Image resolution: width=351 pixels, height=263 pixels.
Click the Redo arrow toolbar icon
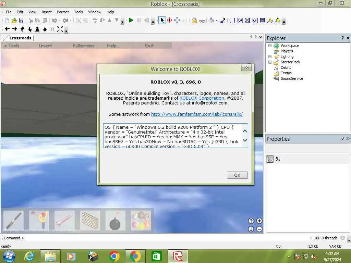[x=65, y=20]
